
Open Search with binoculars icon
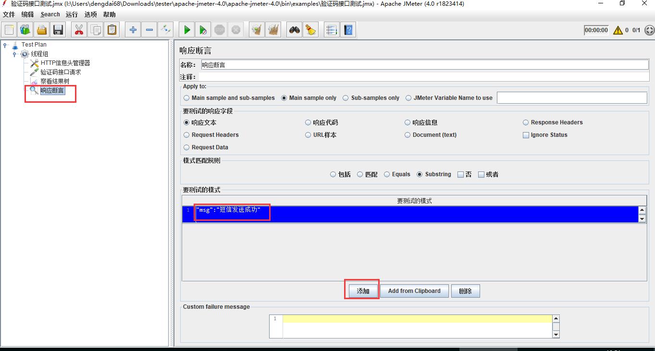[x=295, y=30]
